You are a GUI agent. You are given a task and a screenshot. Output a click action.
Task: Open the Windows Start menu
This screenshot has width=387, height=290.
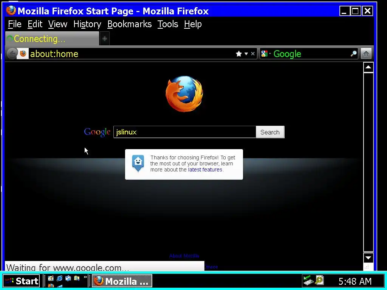point(21,281)
